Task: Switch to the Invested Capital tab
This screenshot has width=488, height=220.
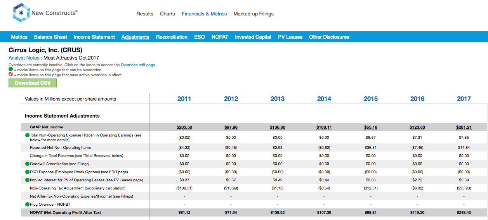Action: pyautogui.click(x=253, y=37)
